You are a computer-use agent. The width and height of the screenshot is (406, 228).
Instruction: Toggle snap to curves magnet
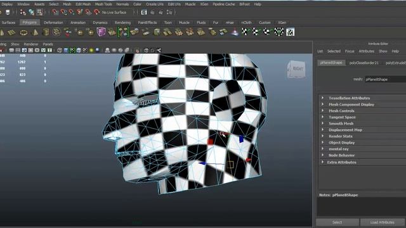(x=63, y=12)
